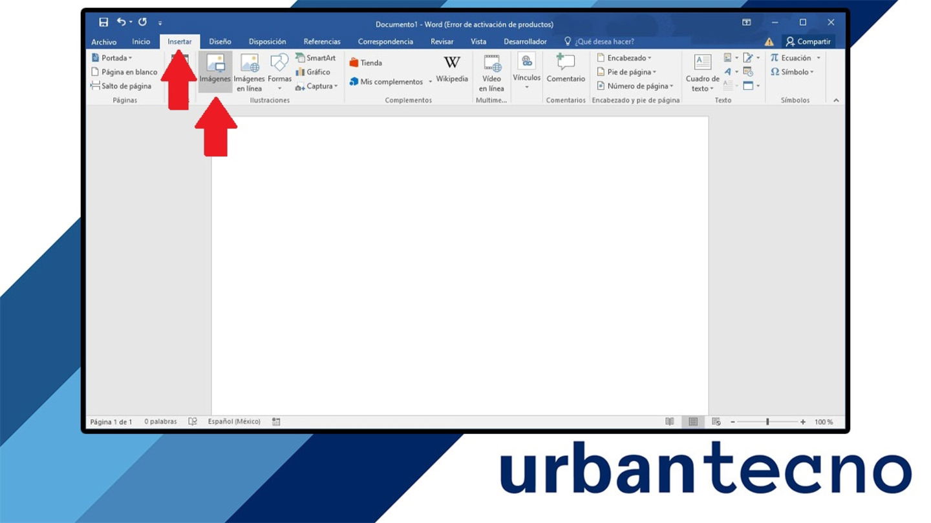Click the Redo/Repeat circular arrow icon

[142, 22]
